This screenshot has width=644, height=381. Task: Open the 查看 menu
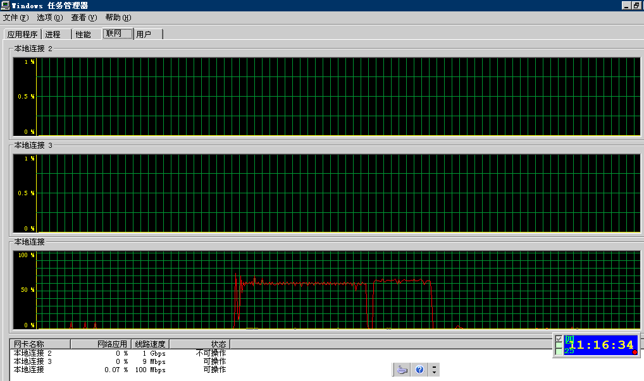tap(84, 18)
